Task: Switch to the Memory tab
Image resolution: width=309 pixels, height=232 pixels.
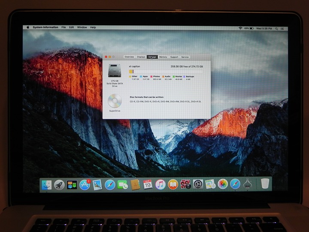Action: 163,57
